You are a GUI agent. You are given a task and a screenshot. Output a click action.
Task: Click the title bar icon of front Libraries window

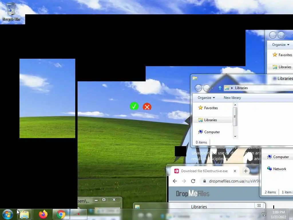coord(195,78)
